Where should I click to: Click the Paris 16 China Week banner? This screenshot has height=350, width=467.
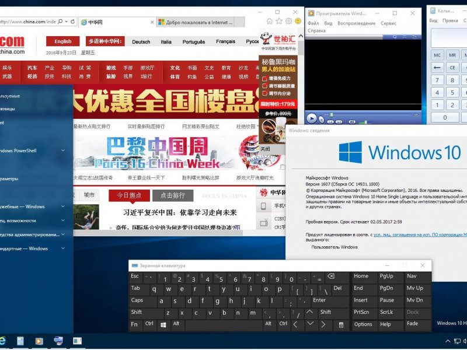[x=179, y=153]
